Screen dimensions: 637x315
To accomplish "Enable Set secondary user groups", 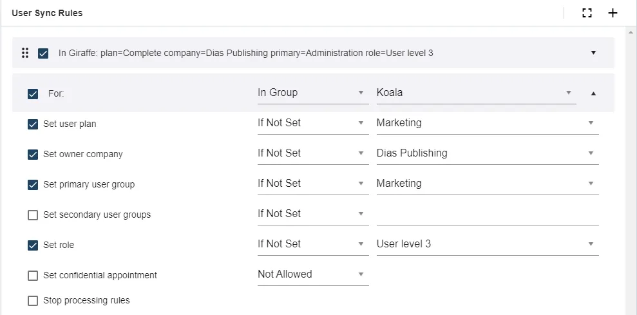I will 33,215.
